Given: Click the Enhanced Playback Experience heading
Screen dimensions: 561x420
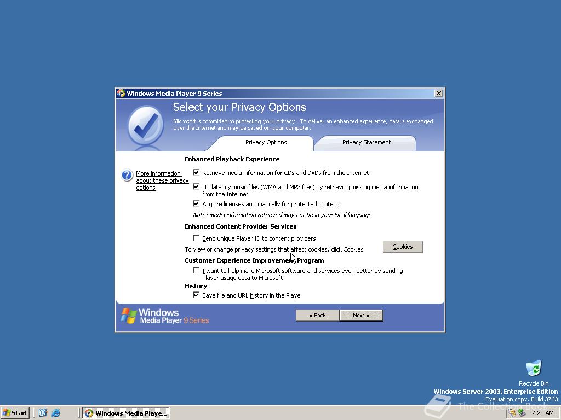Looking at the screenshot, I should click(x=232, y=159).
